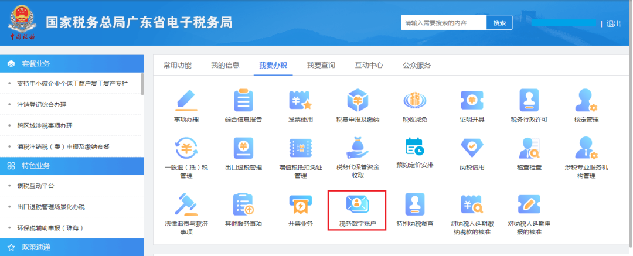Collapse the 特色业务 section header
Viewport: 633px width, 256px height.
point(72,166)
